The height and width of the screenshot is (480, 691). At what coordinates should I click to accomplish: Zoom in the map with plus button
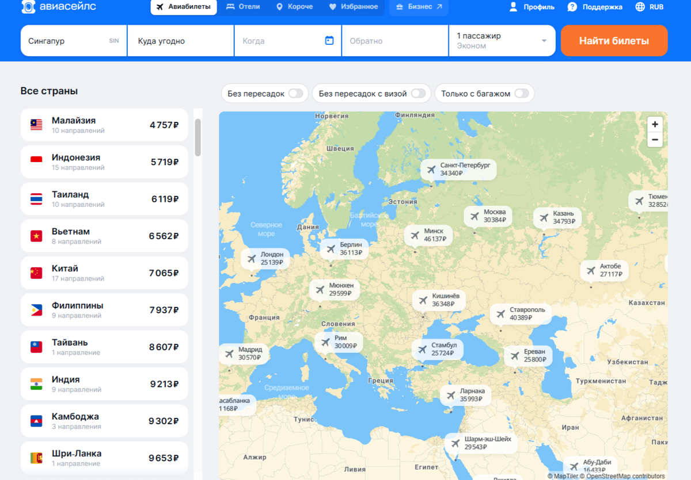[655, 124]
